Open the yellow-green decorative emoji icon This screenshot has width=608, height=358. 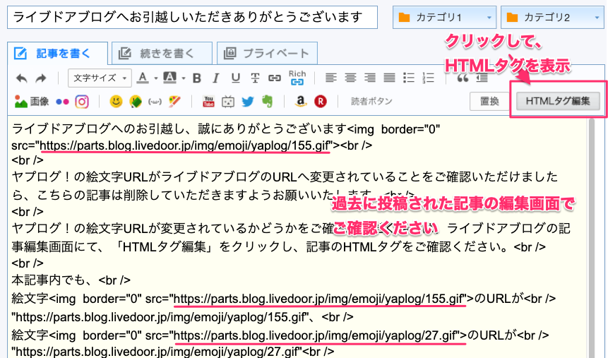pos(136,102)
